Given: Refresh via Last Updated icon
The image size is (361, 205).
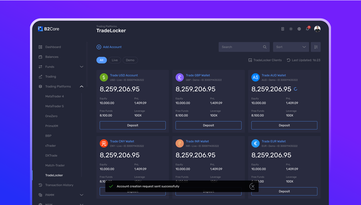Looking at the screenshot, I should 289,60.
